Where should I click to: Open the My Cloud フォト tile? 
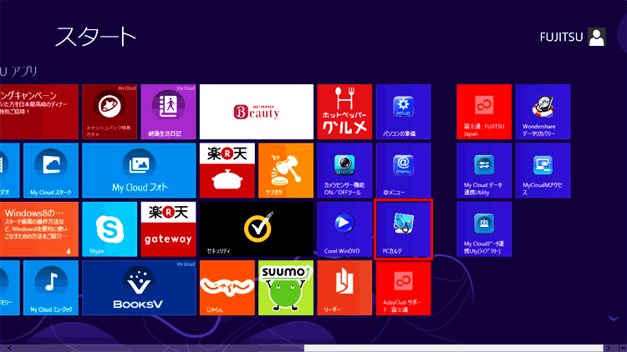pyautogui.click(x=139, y=170)
